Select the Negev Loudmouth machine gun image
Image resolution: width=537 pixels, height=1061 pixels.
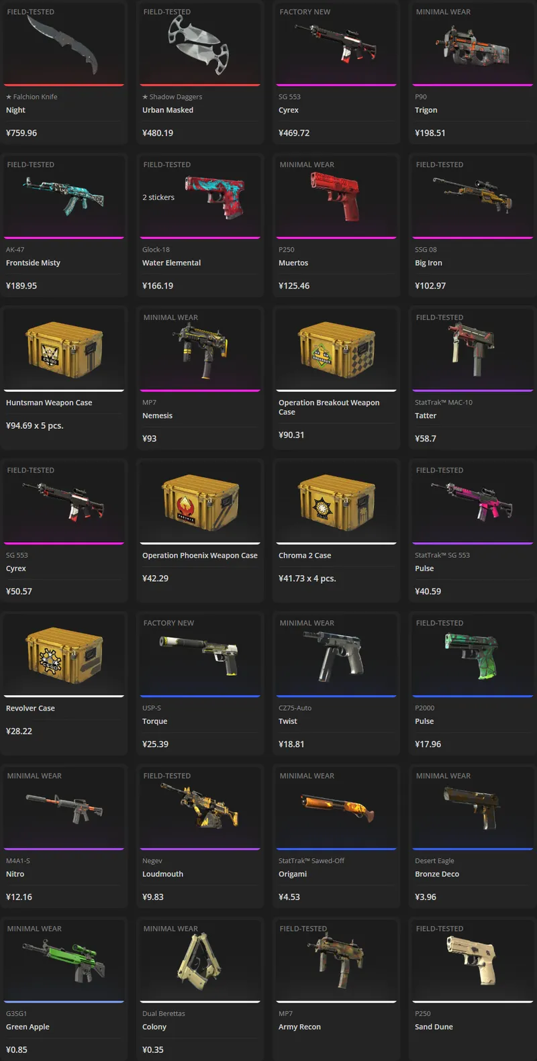(x=199, y=807)
